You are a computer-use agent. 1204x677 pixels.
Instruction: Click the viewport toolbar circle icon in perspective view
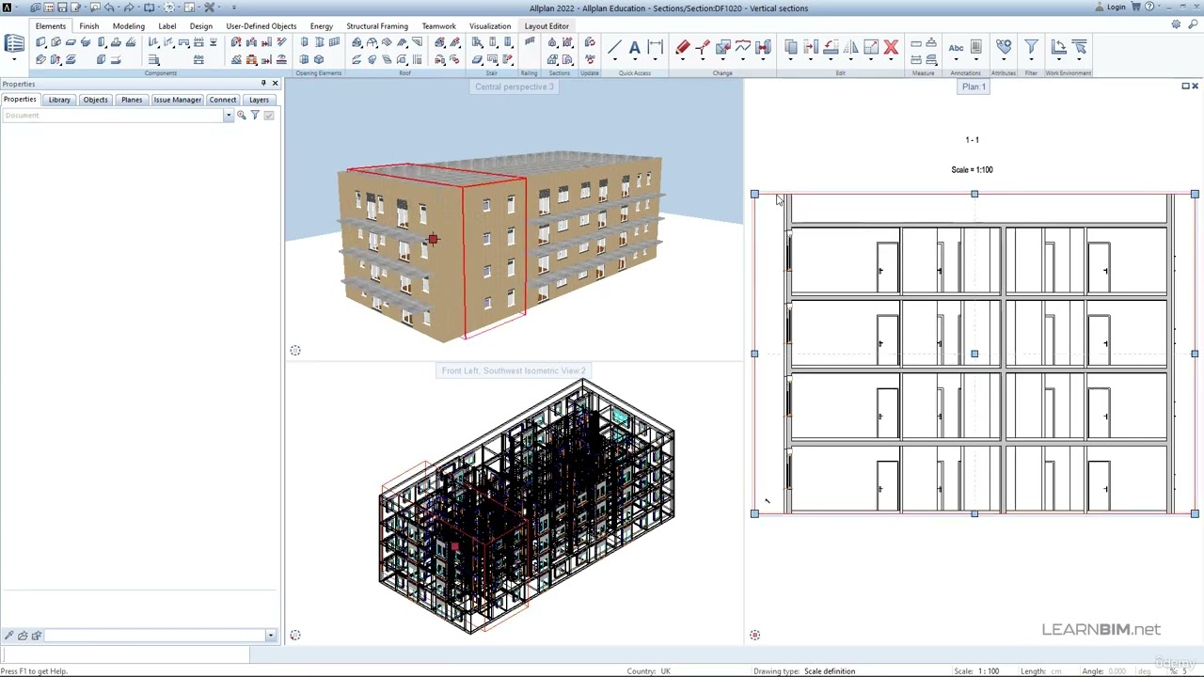[x=295, y=351]
